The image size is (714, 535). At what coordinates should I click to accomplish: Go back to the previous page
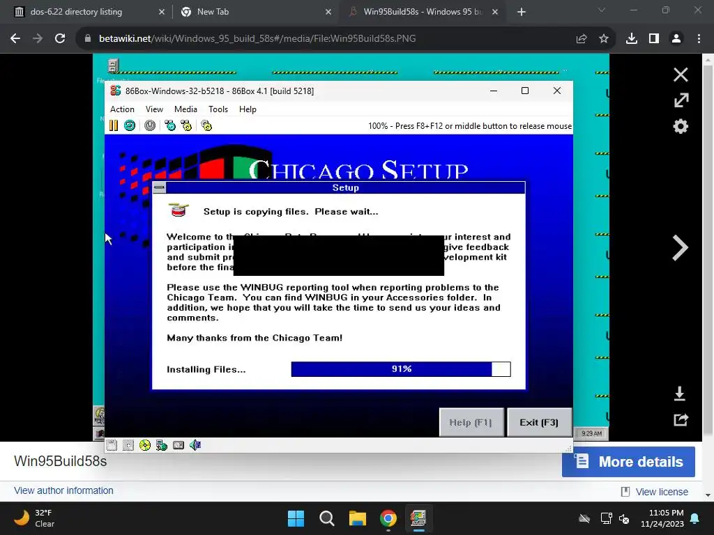tap(15, 39)
